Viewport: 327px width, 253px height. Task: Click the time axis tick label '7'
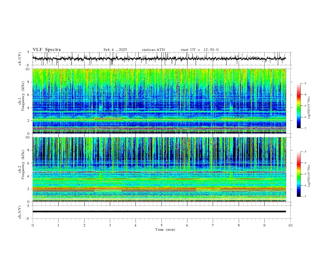click(x=213, y=225)
